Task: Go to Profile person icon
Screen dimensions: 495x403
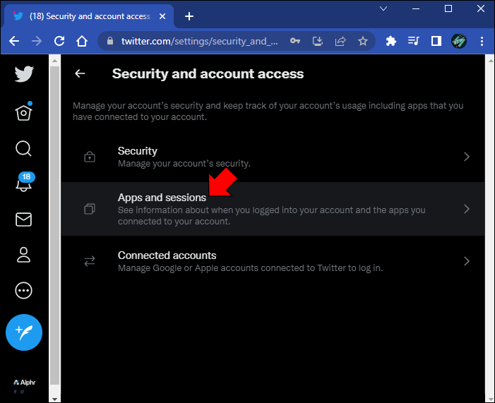Action: tap(24, 255)
